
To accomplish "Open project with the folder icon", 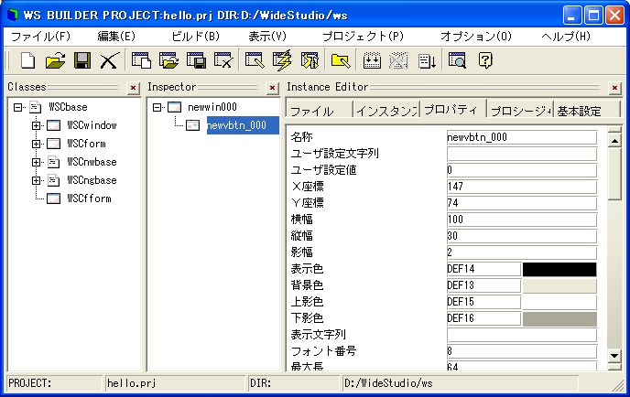I will [55, 61].
